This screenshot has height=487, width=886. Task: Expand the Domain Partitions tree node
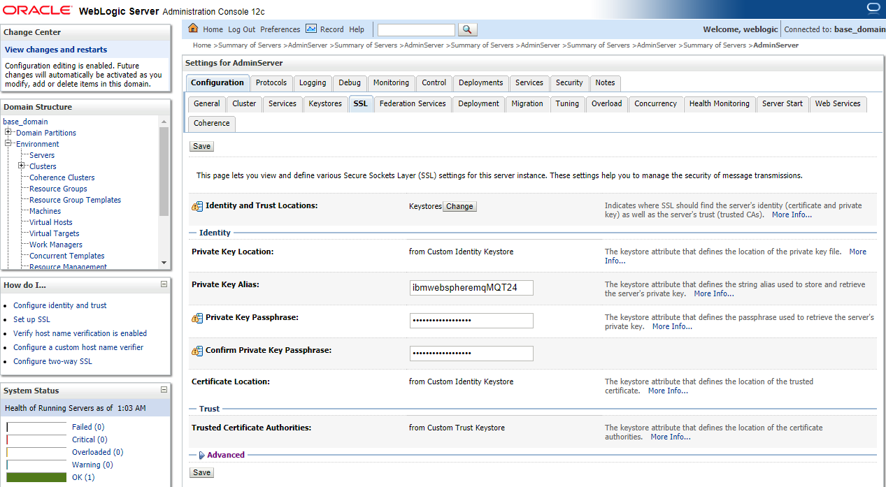(8, 132)
